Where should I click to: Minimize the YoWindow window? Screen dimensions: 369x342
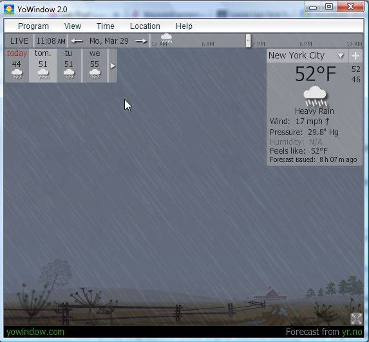click(313, 7)
